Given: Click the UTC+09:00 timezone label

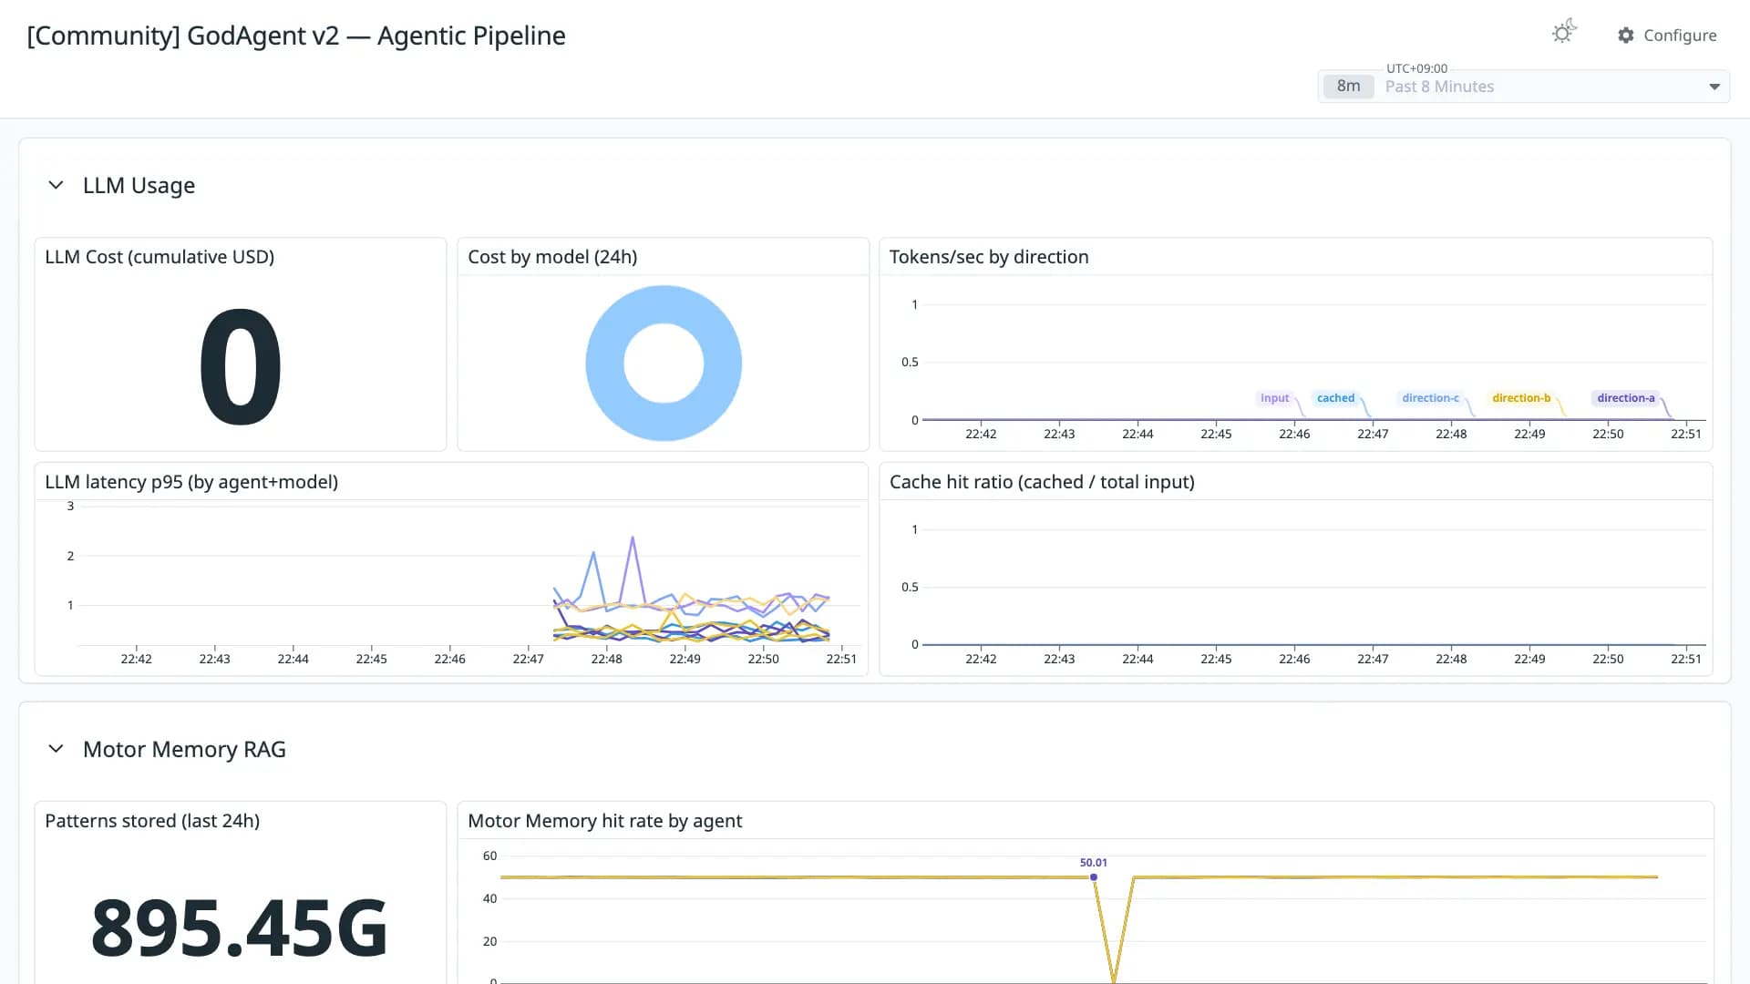Looking at the screenshot, I should tap(1416, 68).
